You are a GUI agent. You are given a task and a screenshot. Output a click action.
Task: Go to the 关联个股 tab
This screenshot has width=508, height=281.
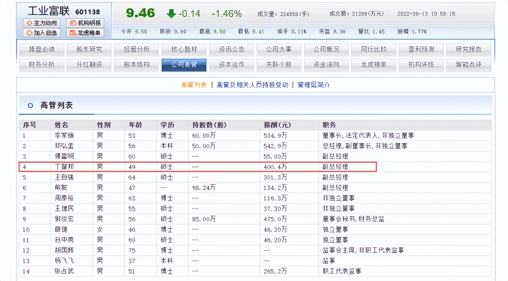279,65
